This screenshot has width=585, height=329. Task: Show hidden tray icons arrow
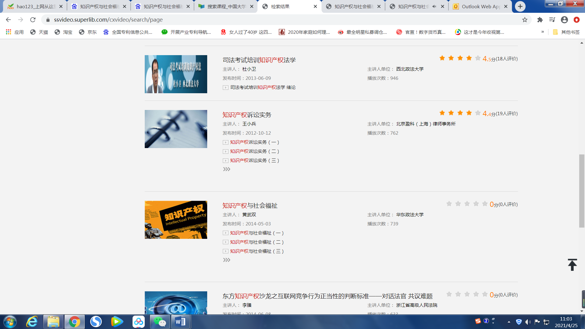(x=509, y=322)
